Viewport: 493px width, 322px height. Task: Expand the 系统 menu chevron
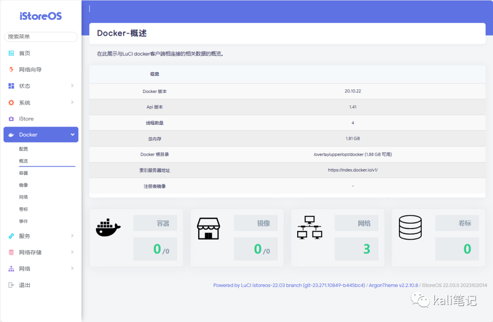coord(72,102)
